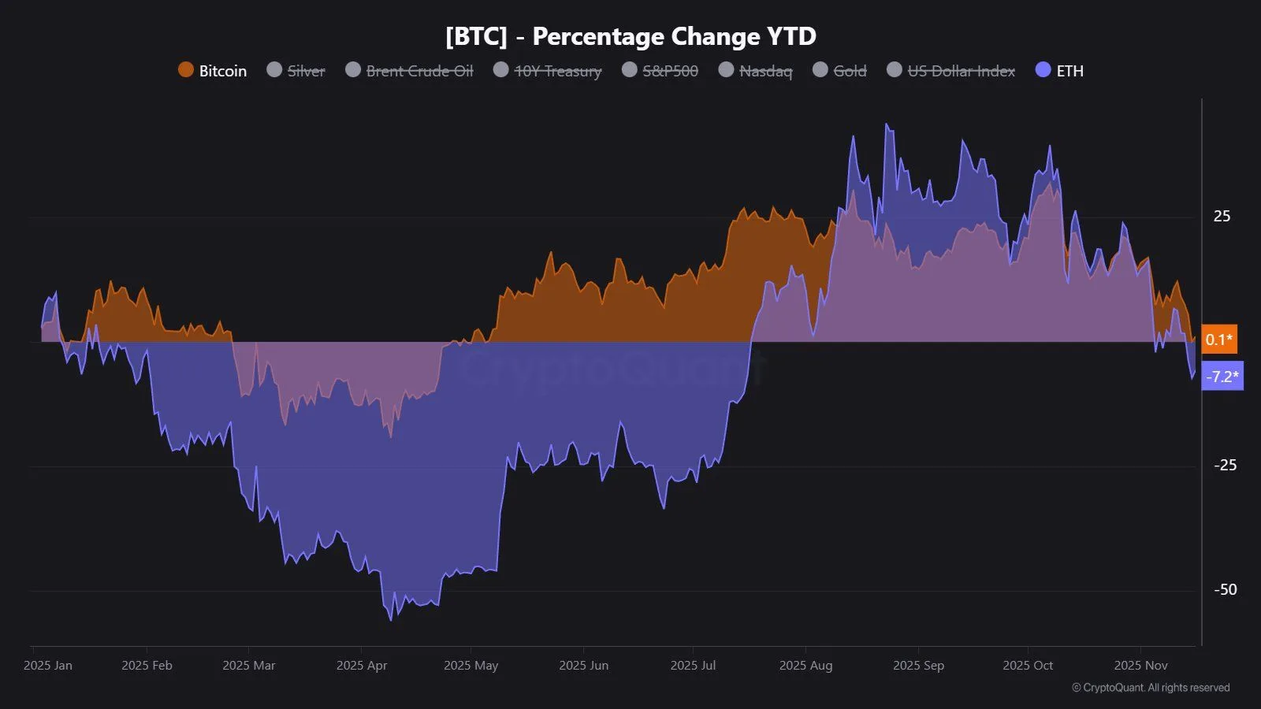The width and height of the screenshot is (1261, 709).
Task: Click the purple -7.2* ETH value tag
Action: pyautogui.click(x=1222, y=377)
